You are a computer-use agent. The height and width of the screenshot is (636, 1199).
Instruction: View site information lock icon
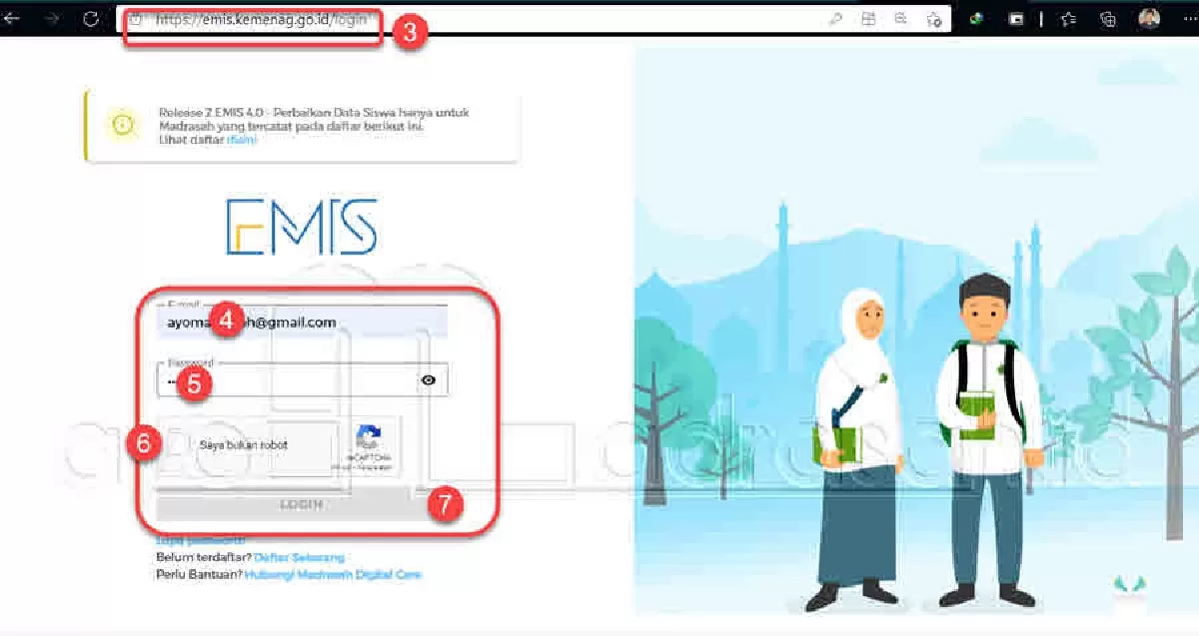coord(136,19)
